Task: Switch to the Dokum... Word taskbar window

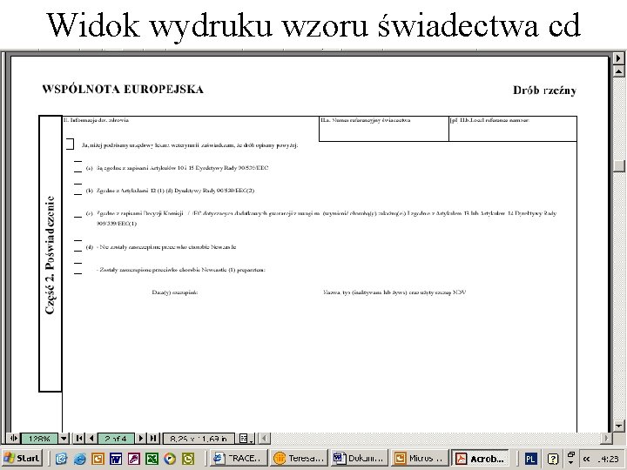Action: pos(359,458)
